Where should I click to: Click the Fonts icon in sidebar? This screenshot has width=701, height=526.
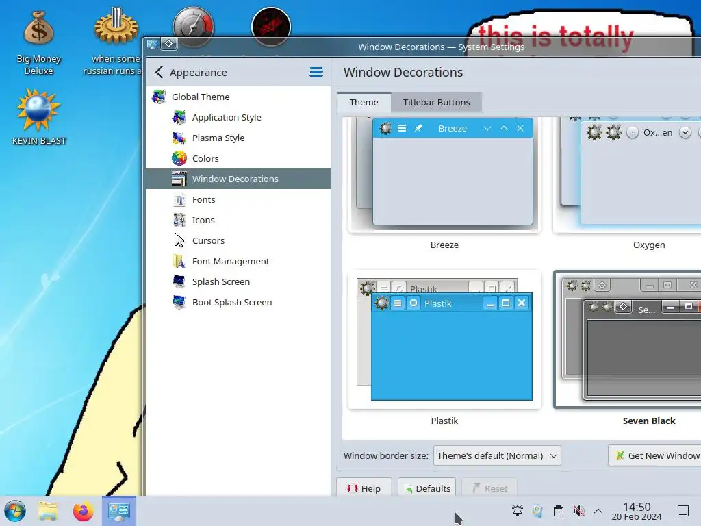pyautogui.click(x=179, y=199)
